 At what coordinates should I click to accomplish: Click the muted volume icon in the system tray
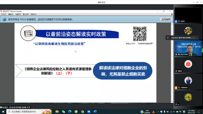[x=174, y=112]
